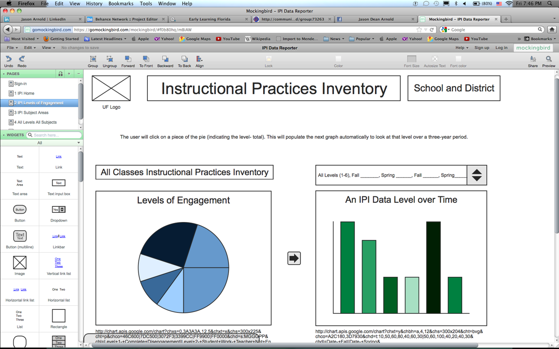Bring object forward with Forward icon
This screenshot has width=559, height=349.
pyautogui.click(x=128, y=59)
